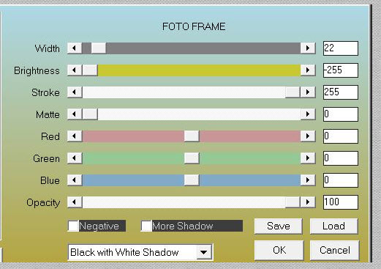Click the Width value field showing 22
The image size is (381, 269).
(341, 48)
